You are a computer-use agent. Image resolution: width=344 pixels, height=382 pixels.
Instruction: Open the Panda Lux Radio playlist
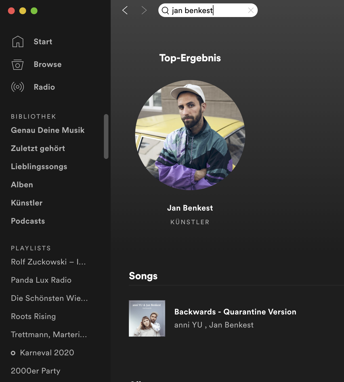click(x=41, y=280)
